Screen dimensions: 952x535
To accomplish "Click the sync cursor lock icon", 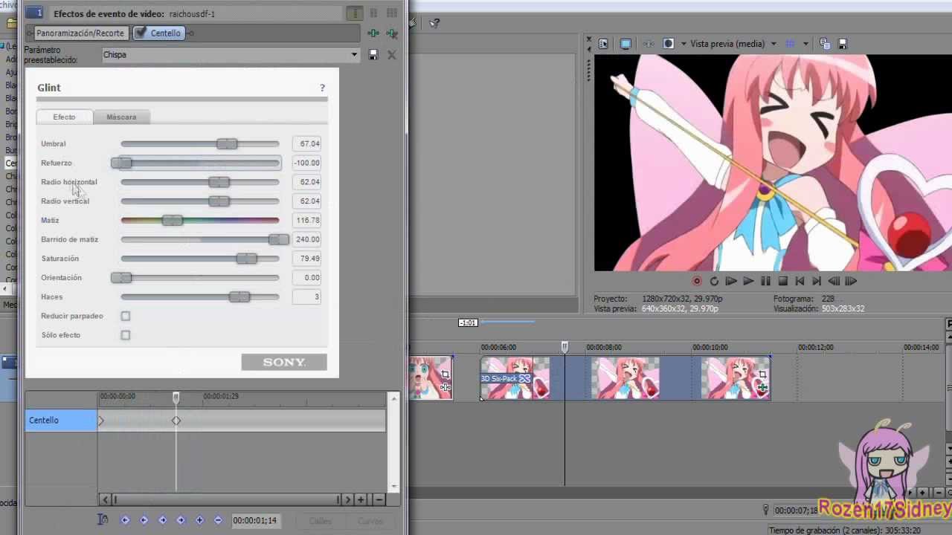I will (x=103, y=520).
